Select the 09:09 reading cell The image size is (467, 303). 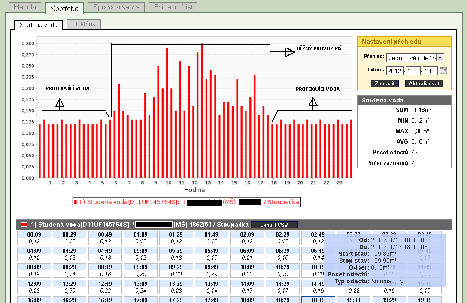(141, 270)
